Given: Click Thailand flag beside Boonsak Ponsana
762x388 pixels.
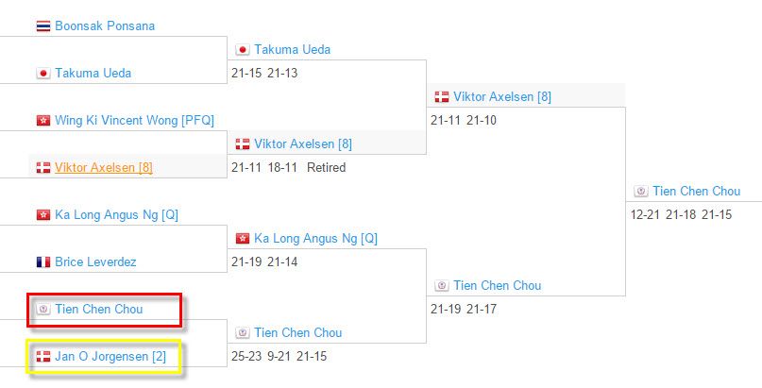Looking at the screenshot, I should pyautogui.click(x=43, y=25).
